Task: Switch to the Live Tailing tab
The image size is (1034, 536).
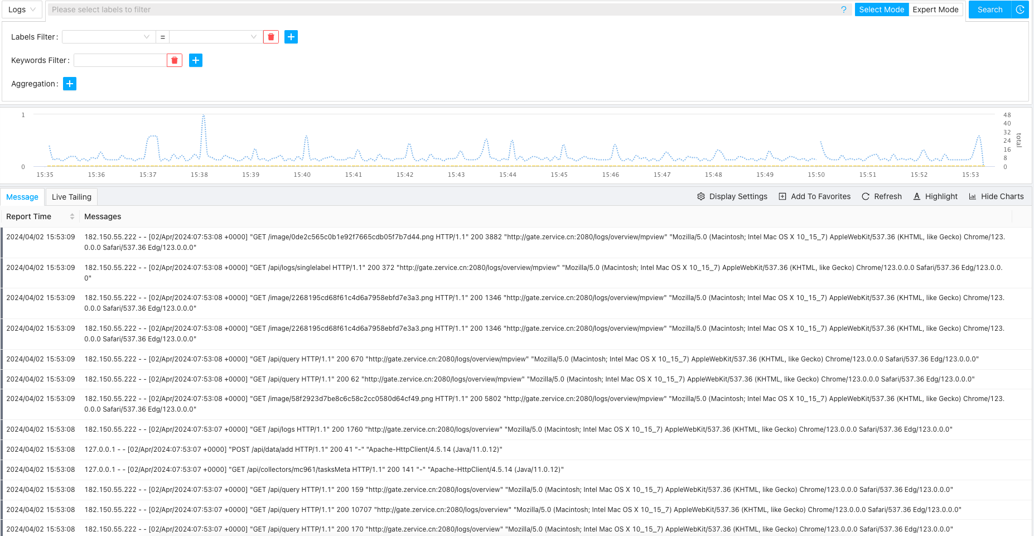Action: pyautogui.click(x=71, y=197)
